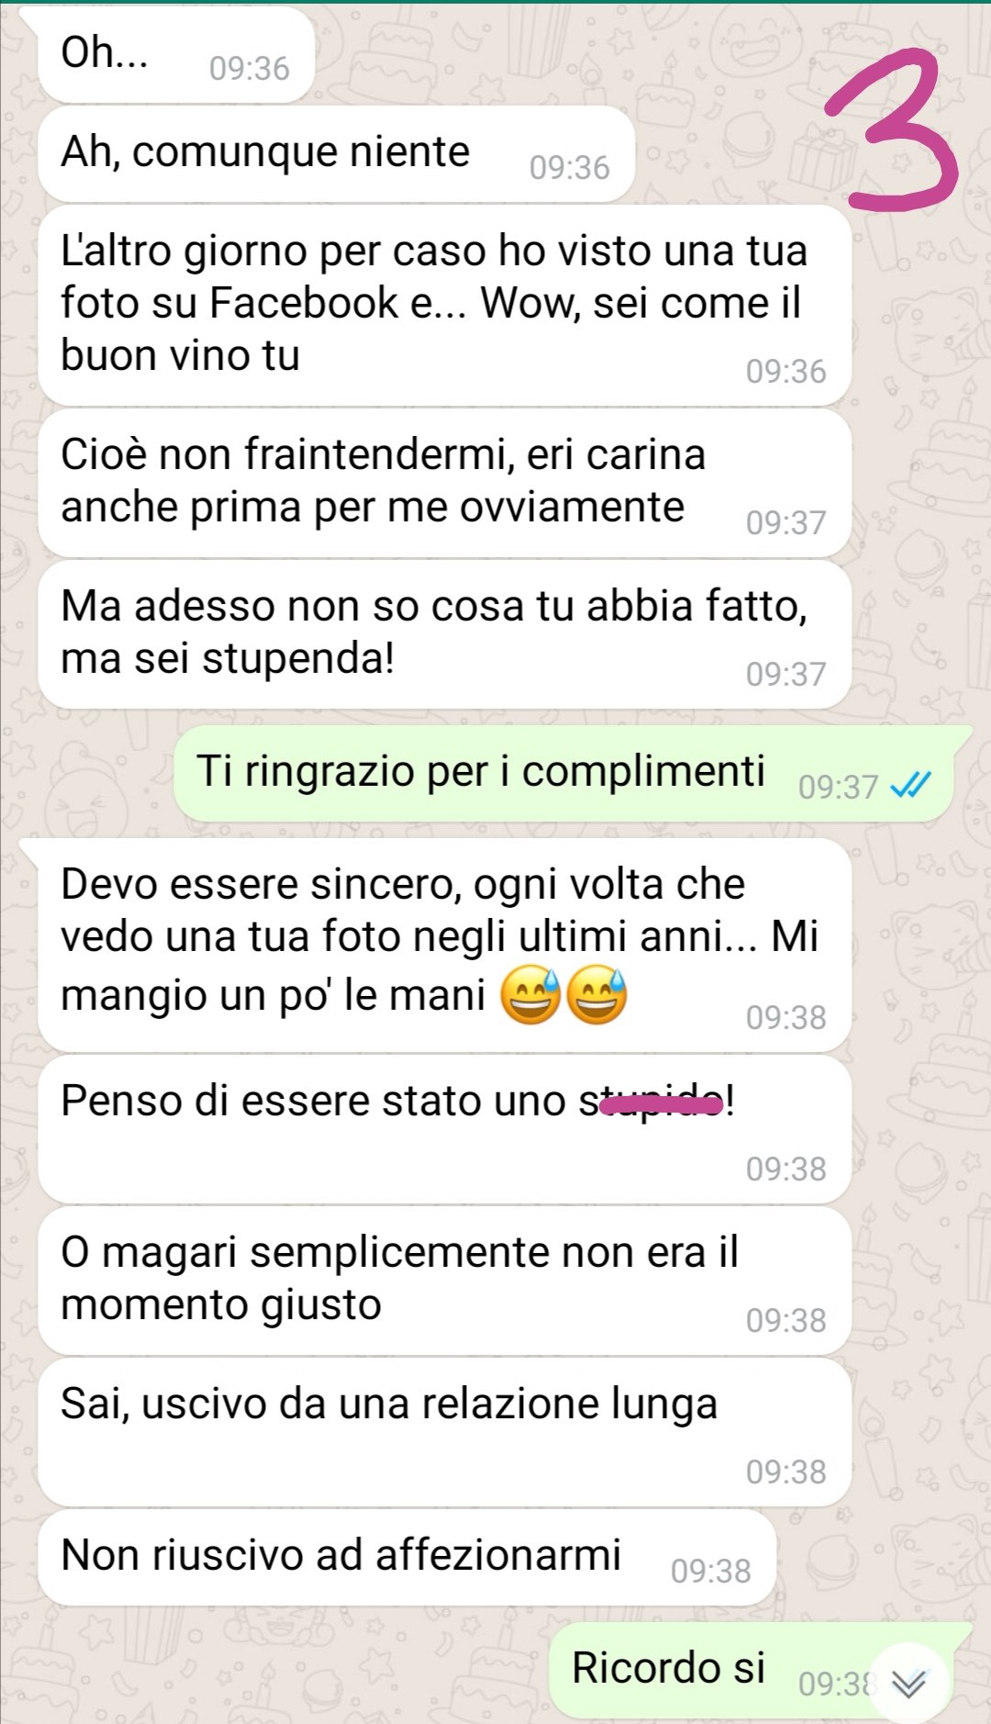Tap the "momento giusto" message bubble
Image resolution: width=991 pixels, height=1724 pixels.
point(444,1281)
